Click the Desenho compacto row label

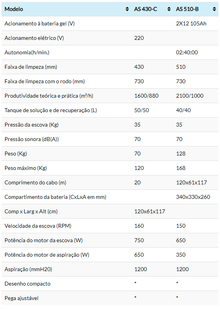[27, 284]
